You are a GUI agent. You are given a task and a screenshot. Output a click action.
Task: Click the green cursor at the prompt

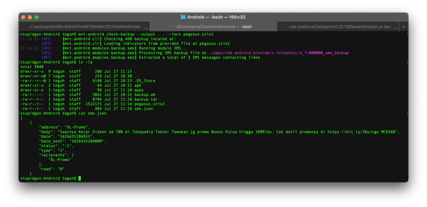(x=79, y=178)
